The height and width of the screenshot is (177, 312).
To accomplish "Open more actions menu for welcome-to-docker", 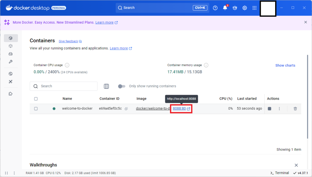I will tap(279, 108).
